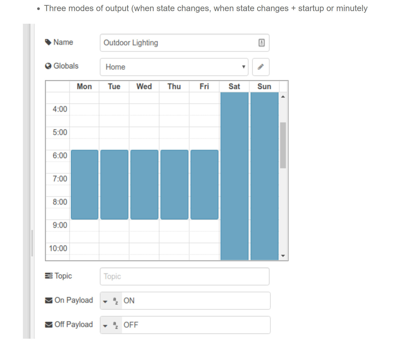Click the scroll down arrow in schedule
Image resolution: width=400 pixels, height=345 pixels.
(x=283, y=256)
